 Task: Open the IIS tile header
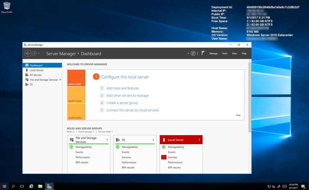135,140
